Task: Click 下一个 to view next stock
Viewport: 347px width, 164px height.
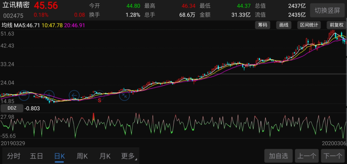Action: [332, 156]
